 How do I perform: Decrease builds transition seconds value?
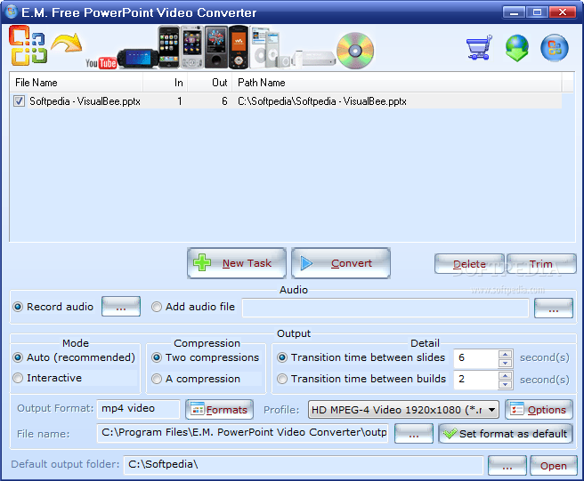[505, 385]
